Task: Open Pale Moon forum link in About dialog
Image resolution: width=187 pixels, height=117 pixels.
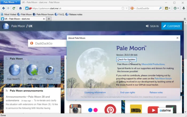Action: [x=163, y=79]
